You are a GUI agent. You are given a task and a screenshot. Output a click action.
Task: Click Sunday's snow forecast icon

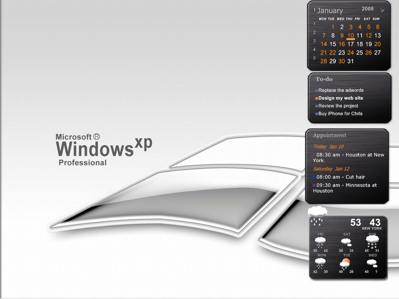click(x=372, y=241)
